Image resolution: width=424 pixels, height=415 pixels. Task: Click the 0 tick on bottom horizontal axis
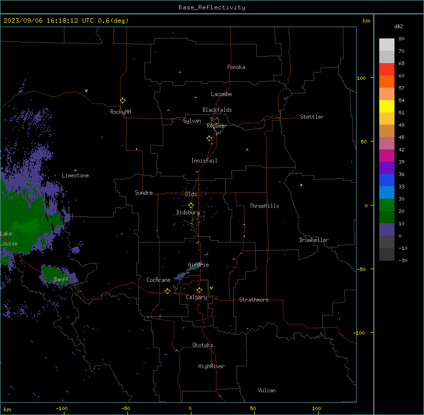tap(190, 408)
